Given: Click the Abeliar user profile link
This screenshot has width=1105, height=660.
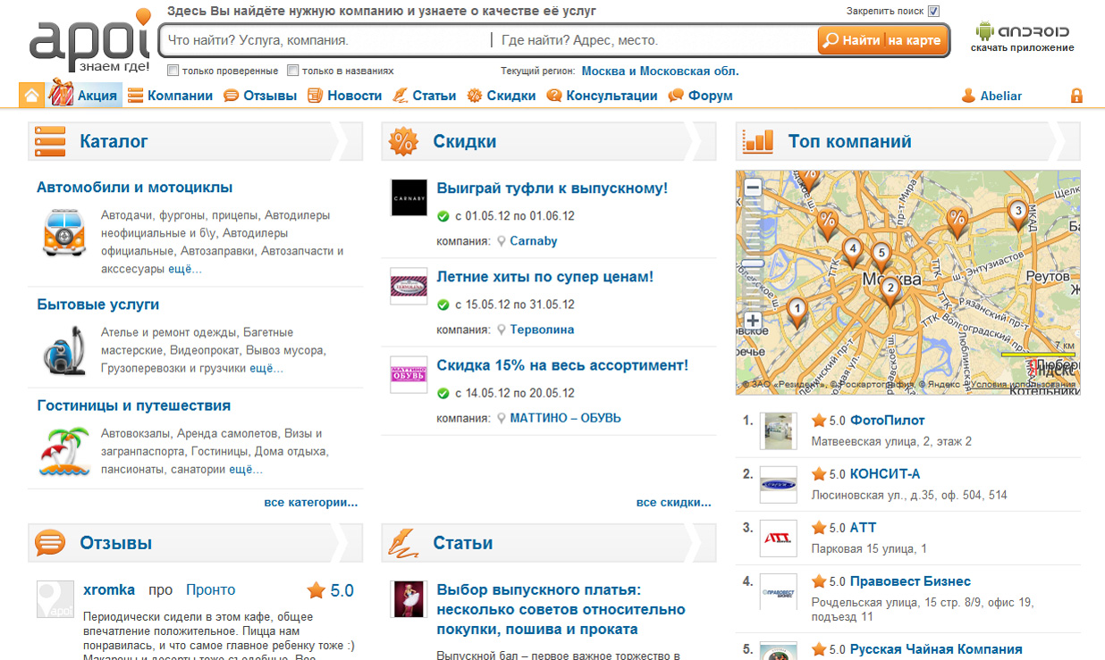Looking at the screenshot, I should 991,96.
